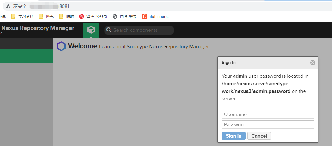The width and height of the screenshot is (332, 146).
Task: Click the not-secure warning triangle icon
Action: coord(8,6)
